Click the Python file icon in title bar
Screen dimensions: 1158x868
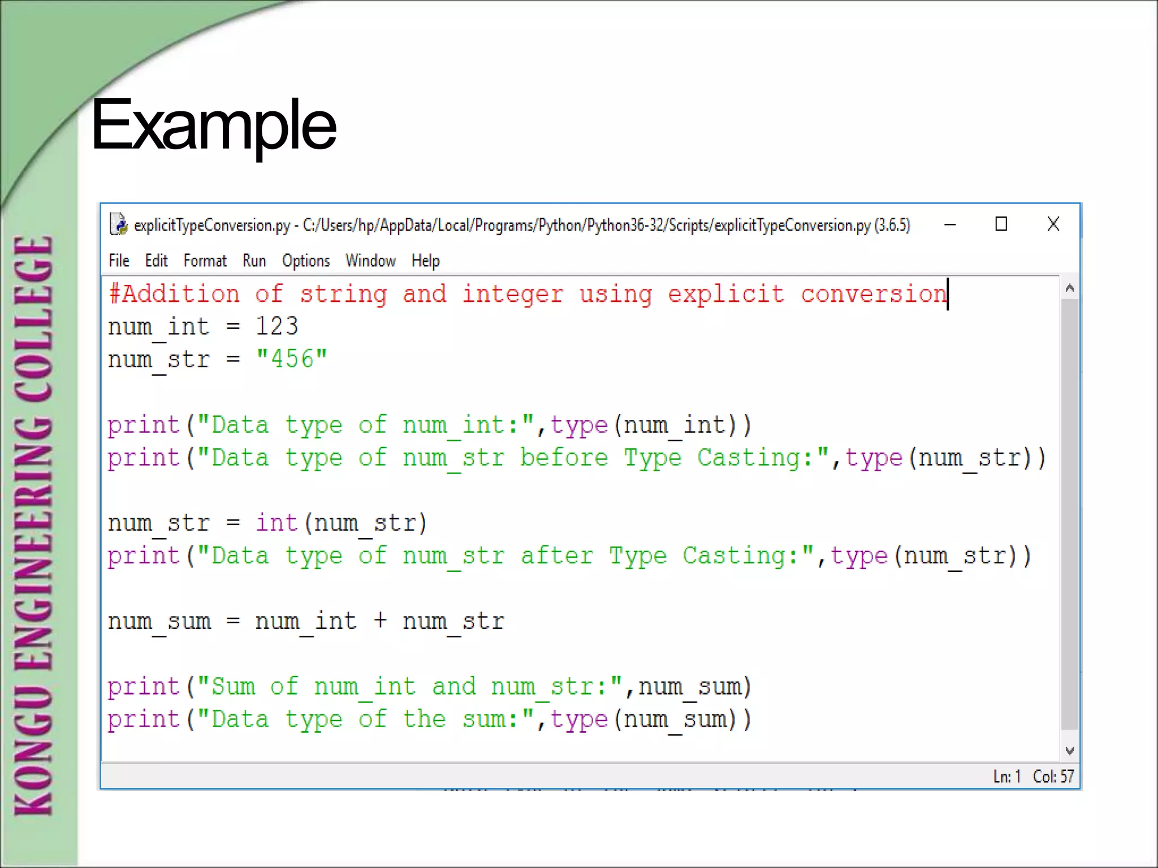(x=118, y=224)
